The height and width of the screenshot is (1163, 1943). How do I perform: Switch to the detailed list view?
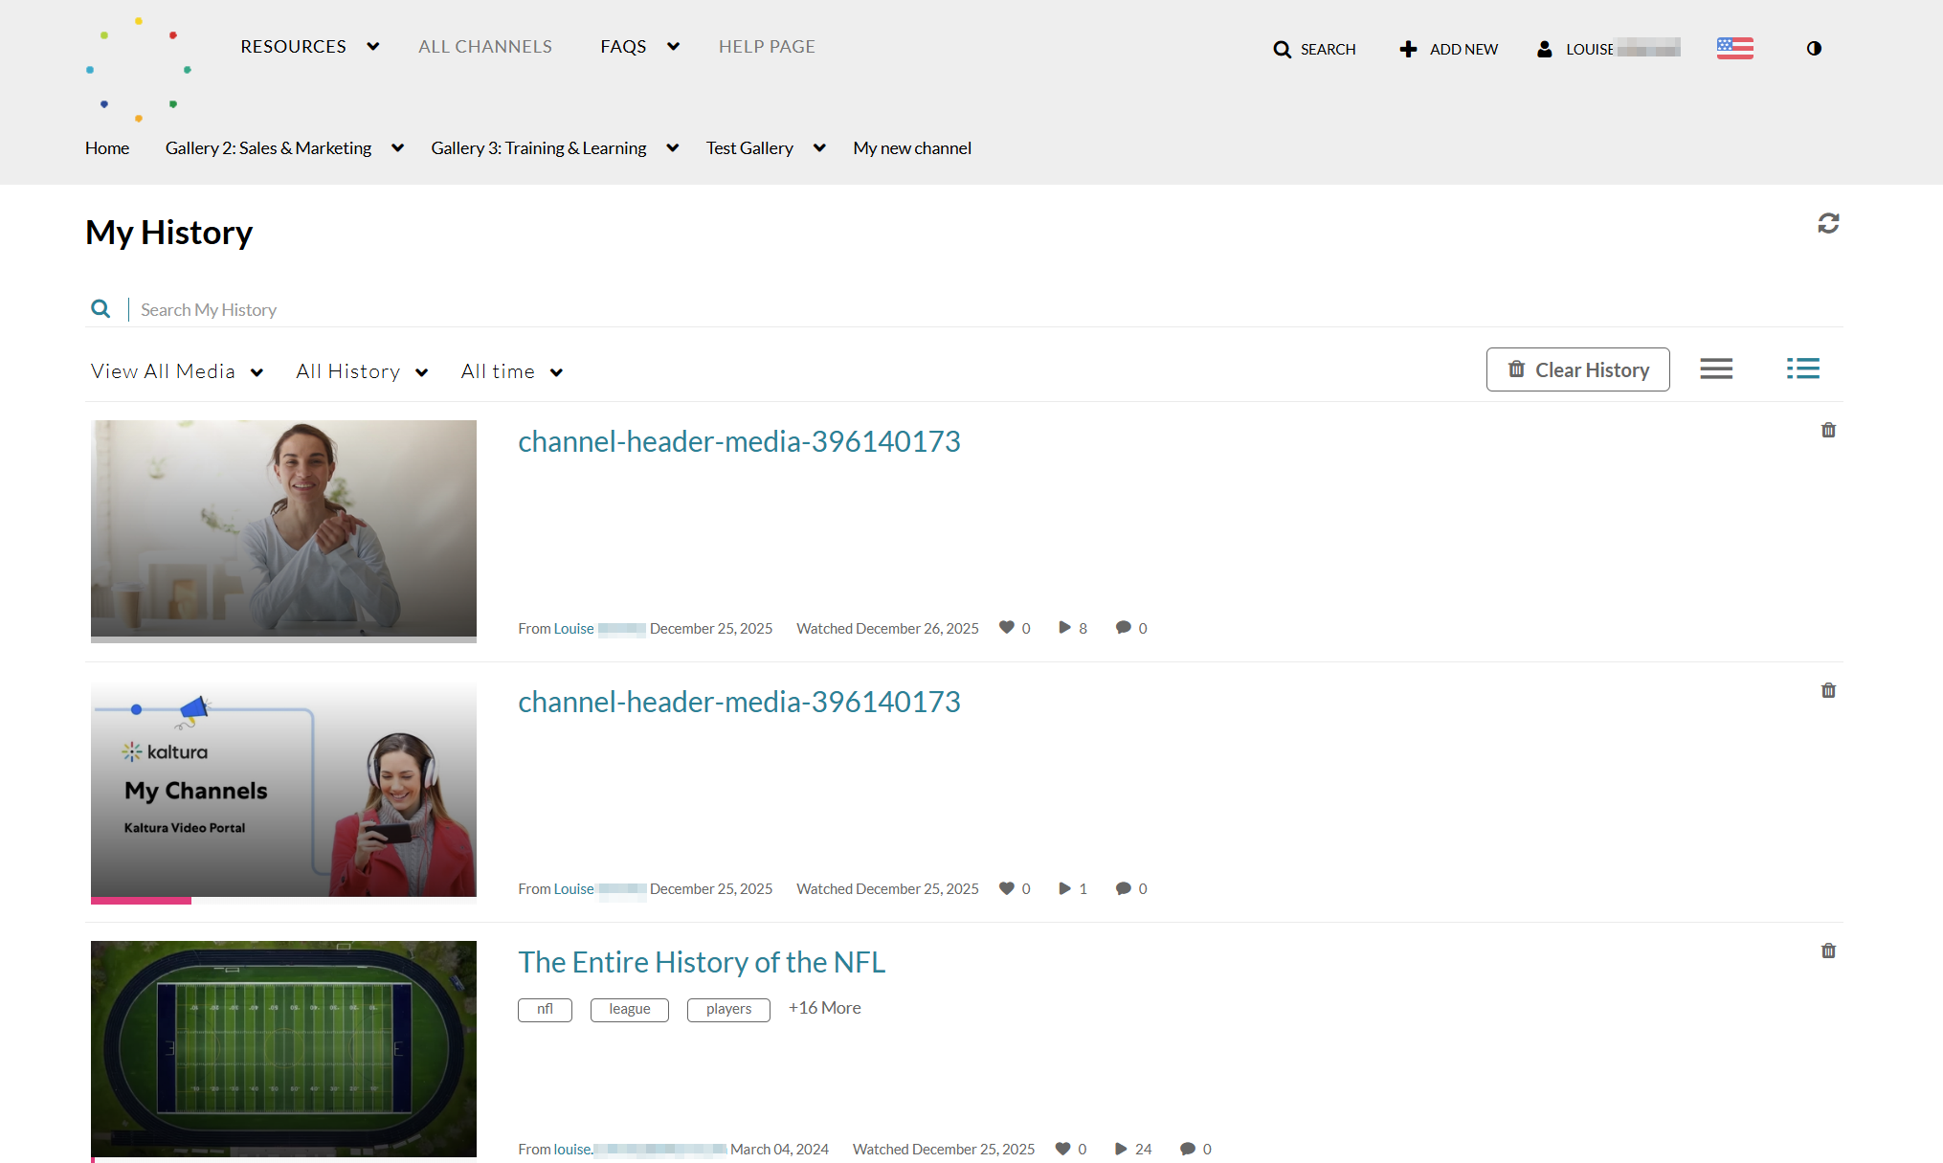[x=1802, y=369]
